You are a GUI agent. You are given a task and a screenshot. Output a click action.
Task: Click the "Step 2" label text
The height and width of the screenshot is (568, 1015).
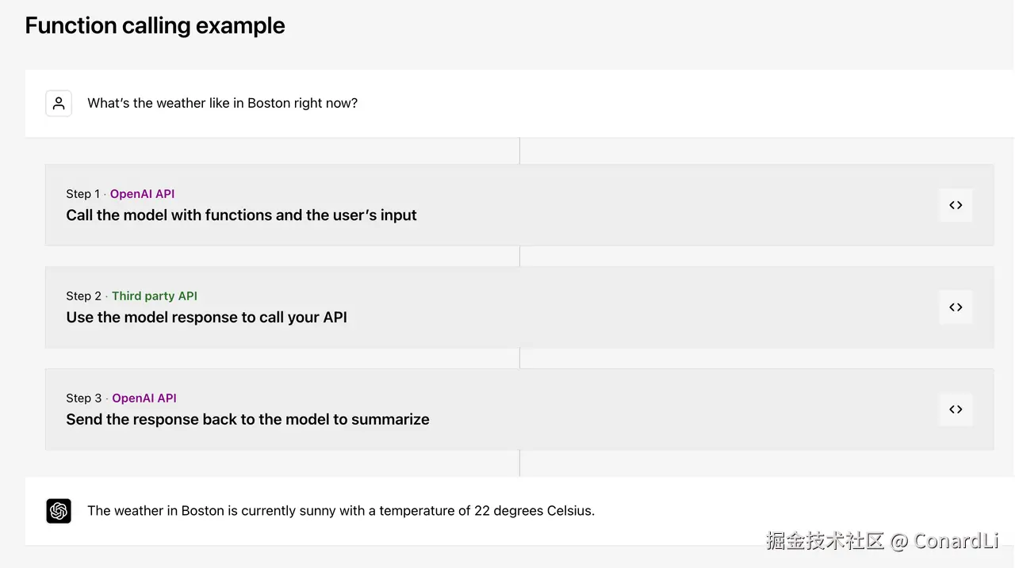point(83,296)
